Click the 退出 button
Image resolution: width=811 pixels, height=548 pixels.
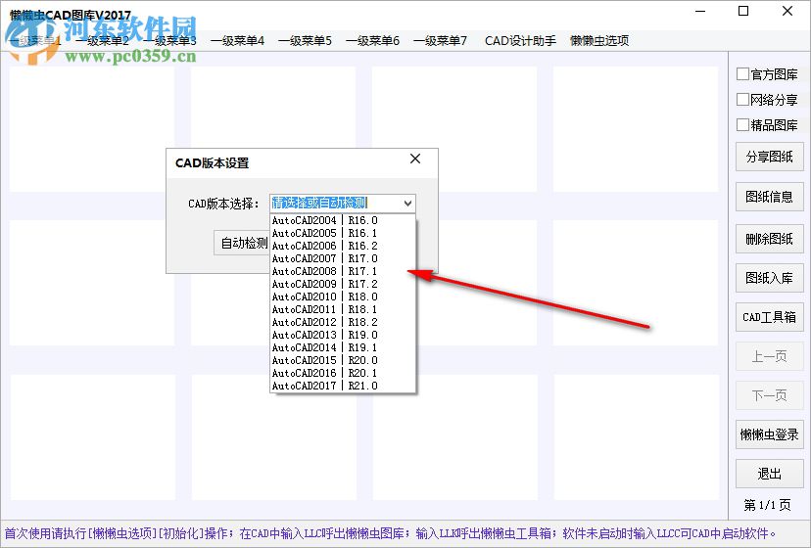coord(770,474)
